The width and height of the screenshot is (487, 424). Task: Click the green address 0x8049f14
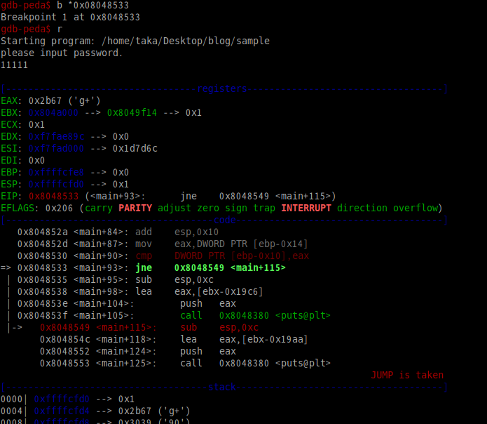click(x=132, y=112)
